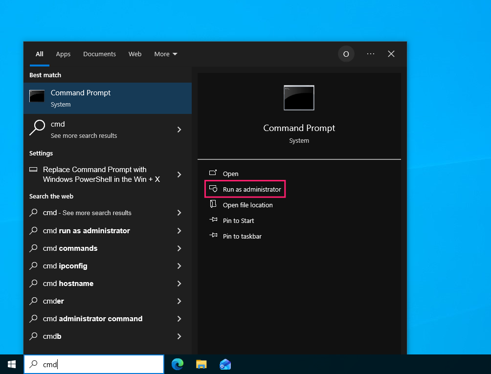491x374 pixels.
Task: Expand the 'cmd commands' suggestion chevron
Action: coord(179,248)
